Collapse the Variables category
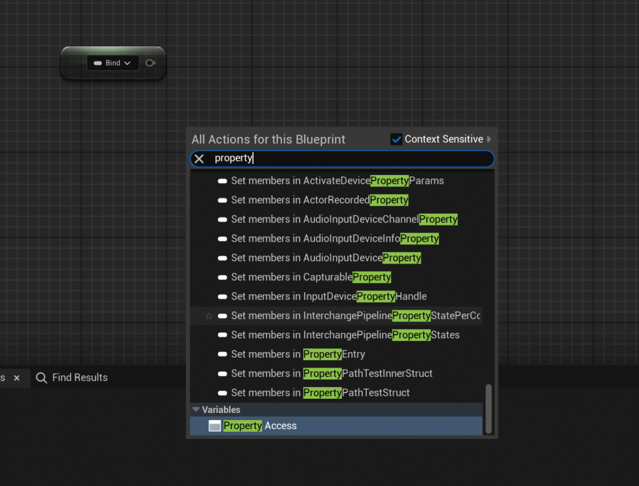The height and width of the screenshot is (486, 639). pyautogui.click(x=196, y=410)
